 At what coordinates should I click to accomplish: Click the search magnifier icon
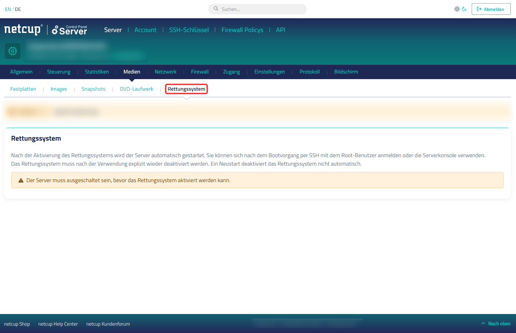216,9
